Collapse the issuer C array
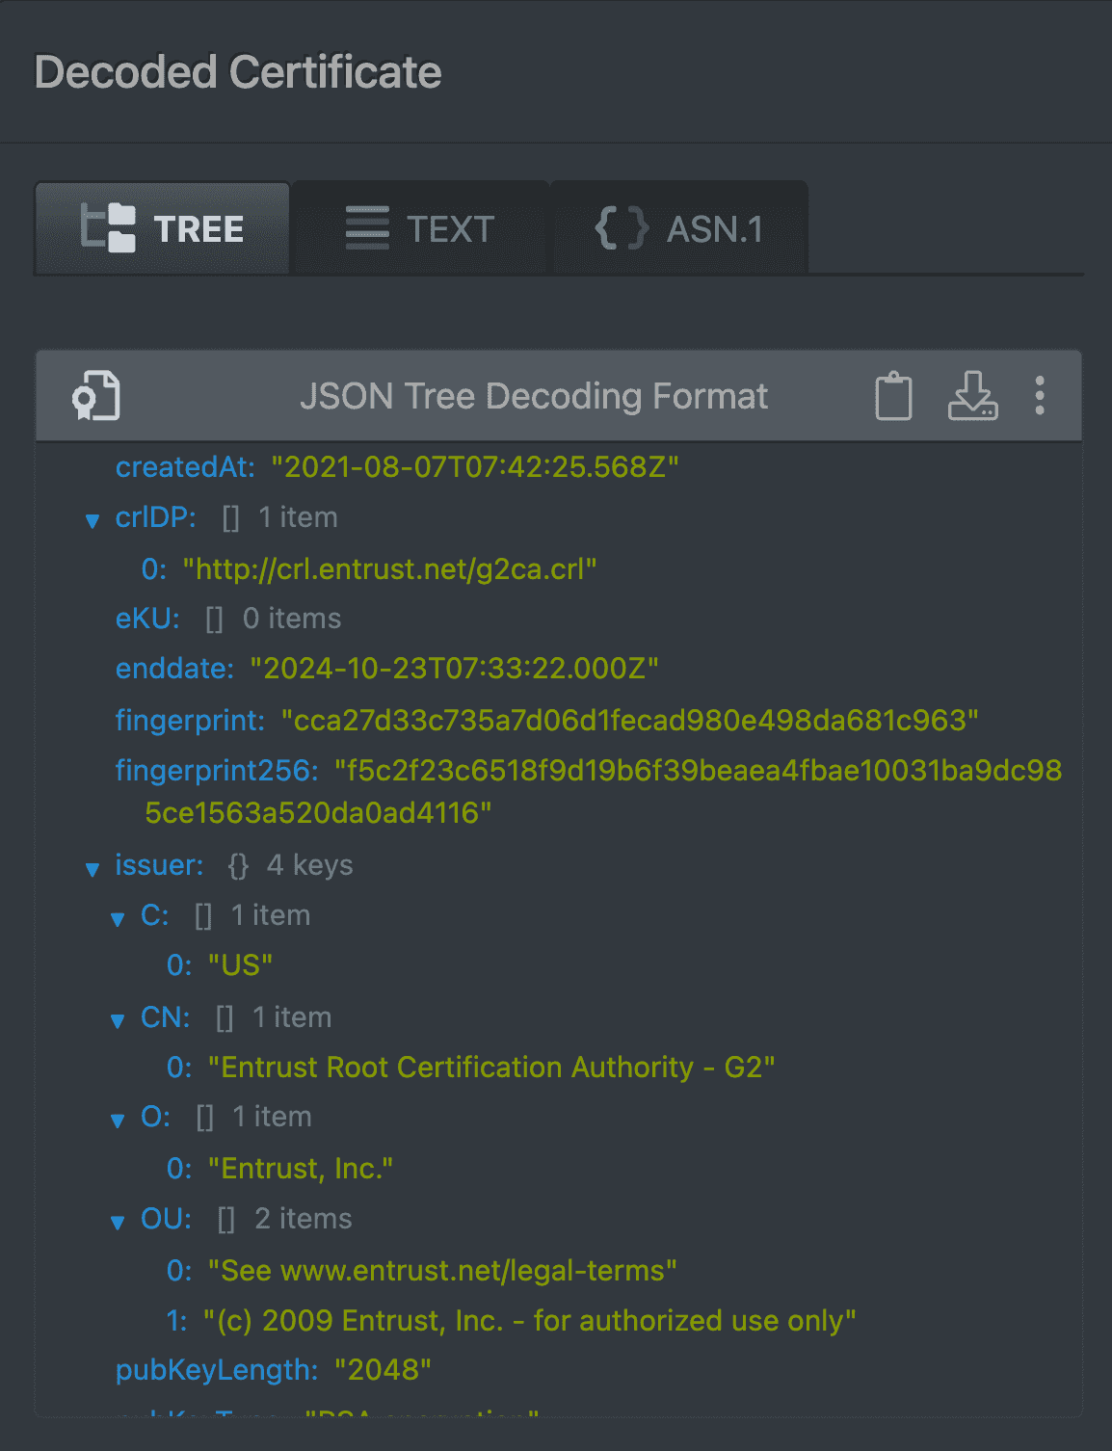The width and height of the screenshot is (1112, 1451). point(118,919)
